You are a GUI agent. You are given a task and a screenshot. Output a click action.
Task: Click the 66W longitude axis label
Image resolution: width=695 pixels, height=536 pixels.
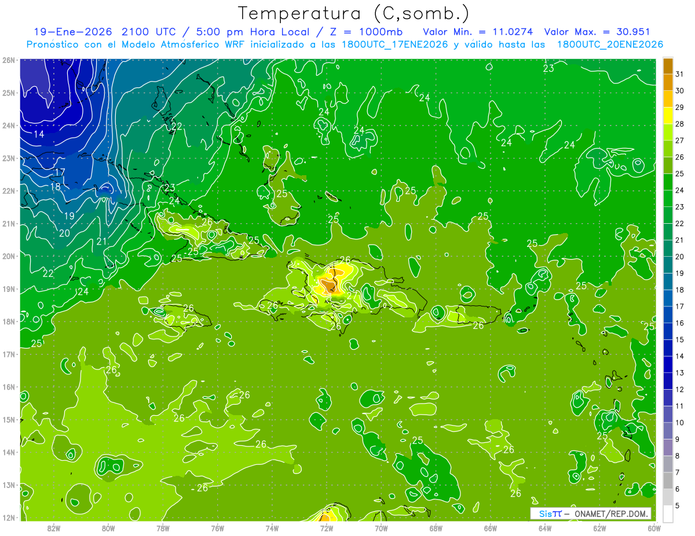tap(491, 528)
